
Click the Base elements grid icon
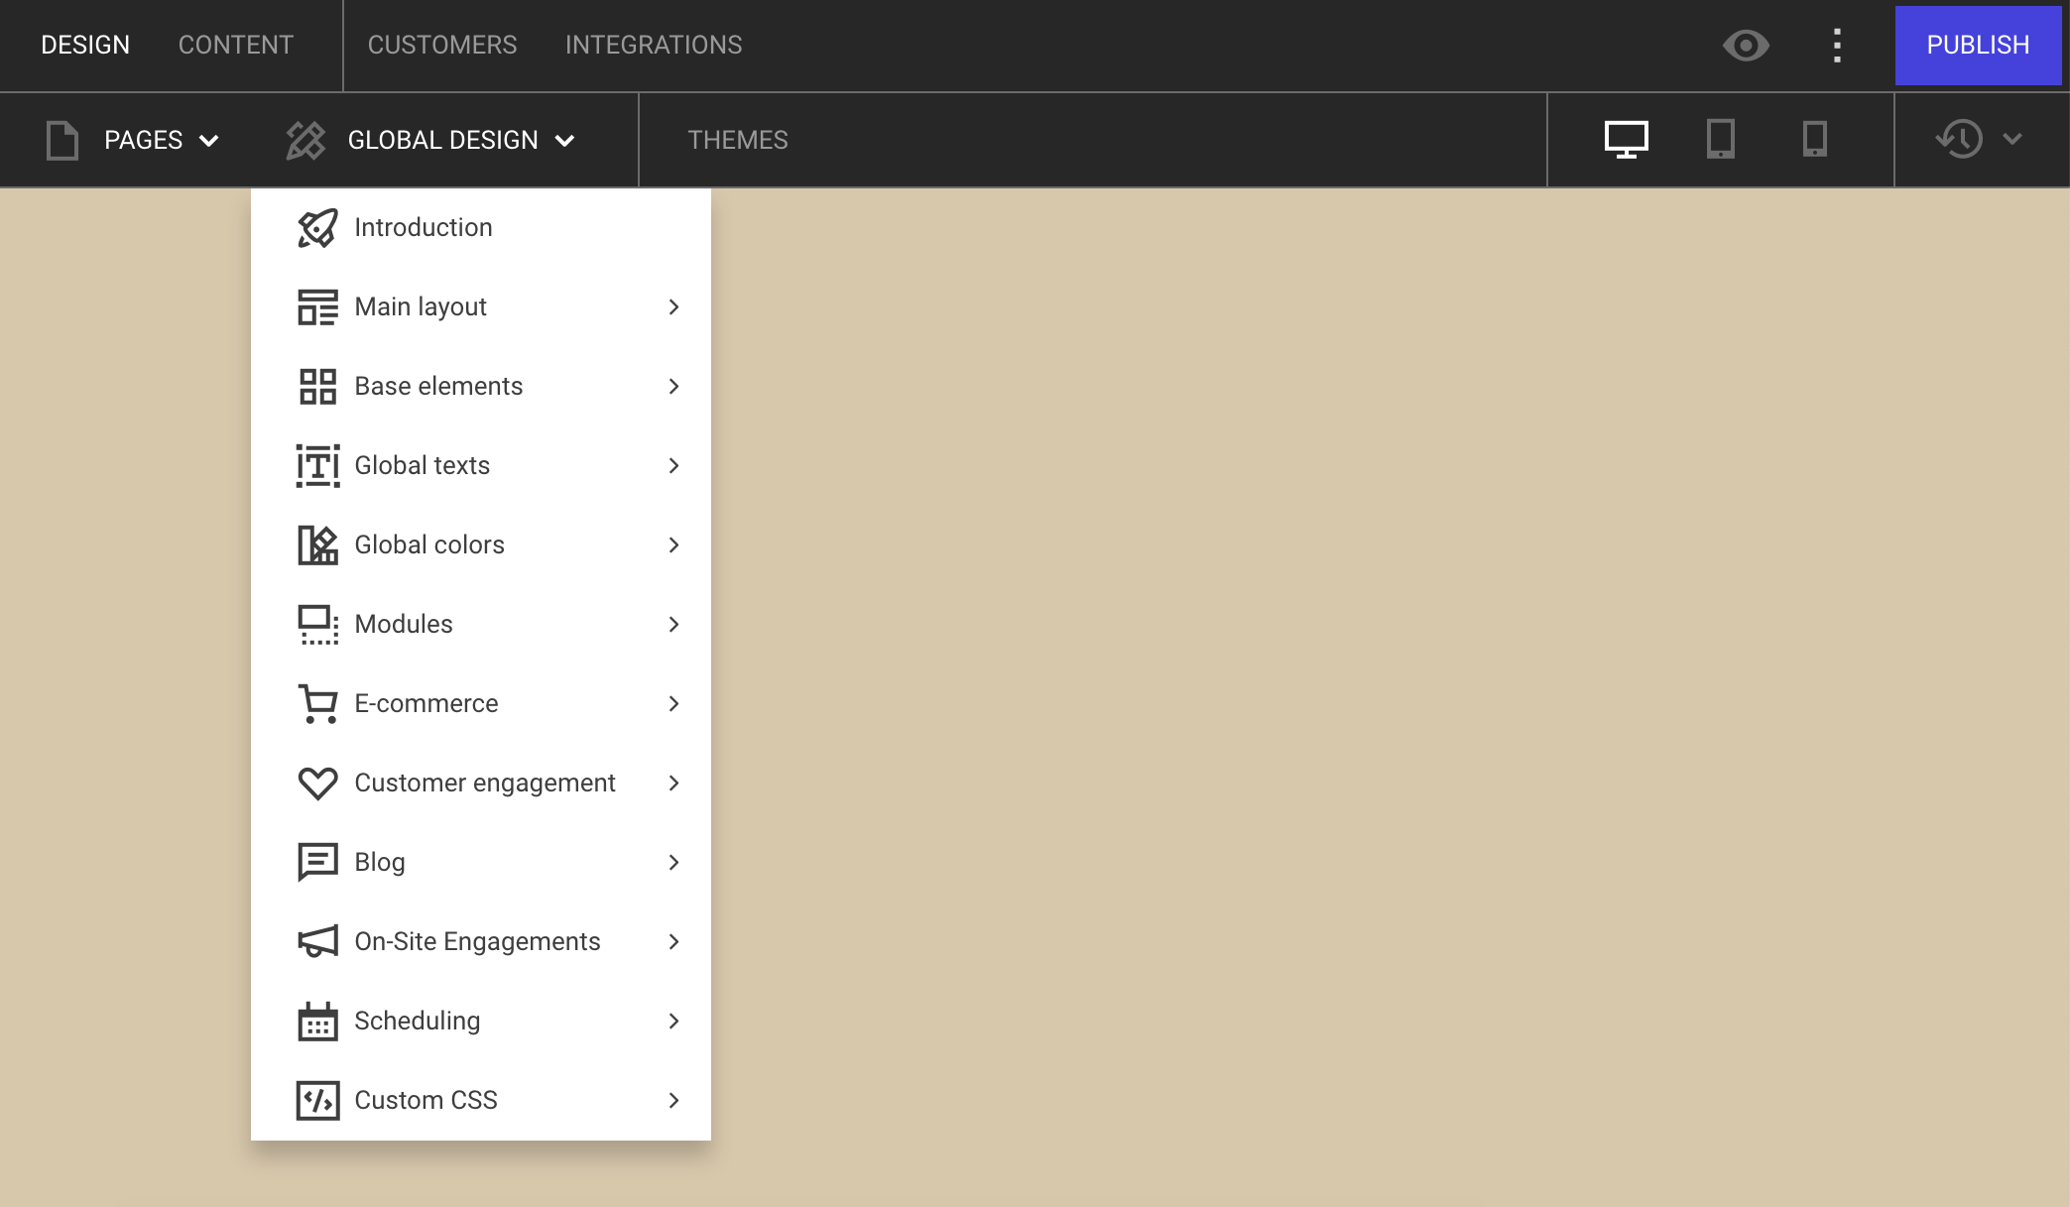tap(317, 387)
